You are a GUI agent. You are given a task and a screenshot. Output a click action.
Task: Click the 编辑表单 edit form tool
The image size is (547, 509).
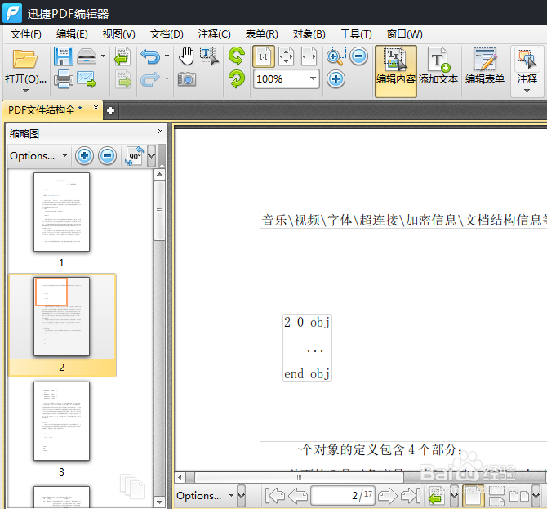pos(485,66)
